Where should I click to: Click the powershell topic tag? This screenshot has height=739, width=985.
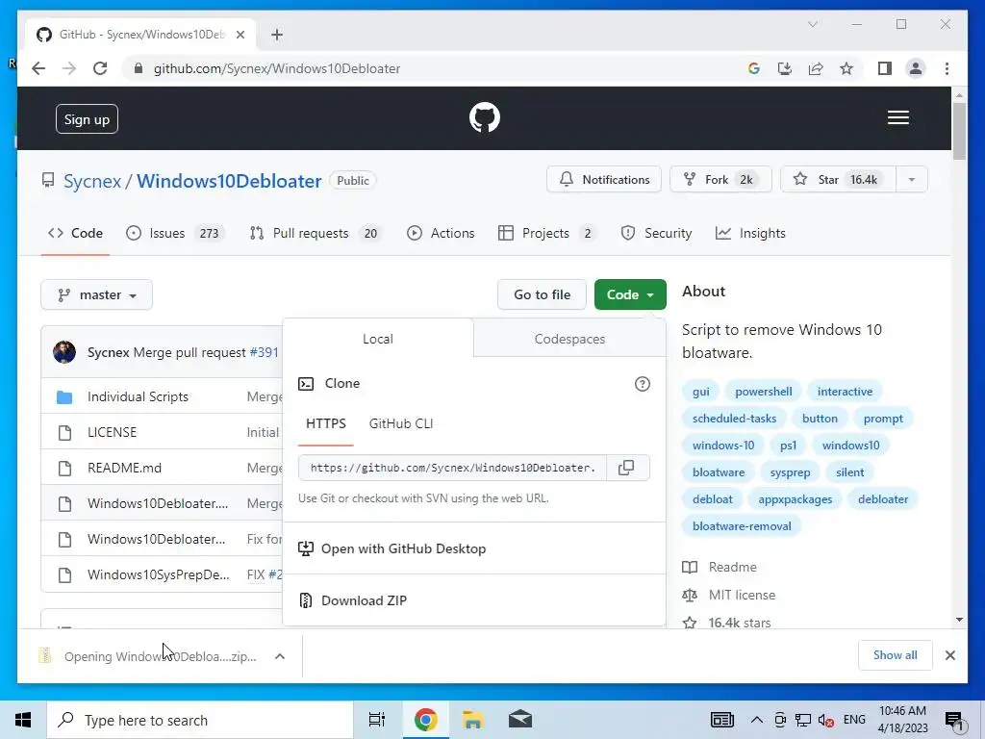point(763,392)
